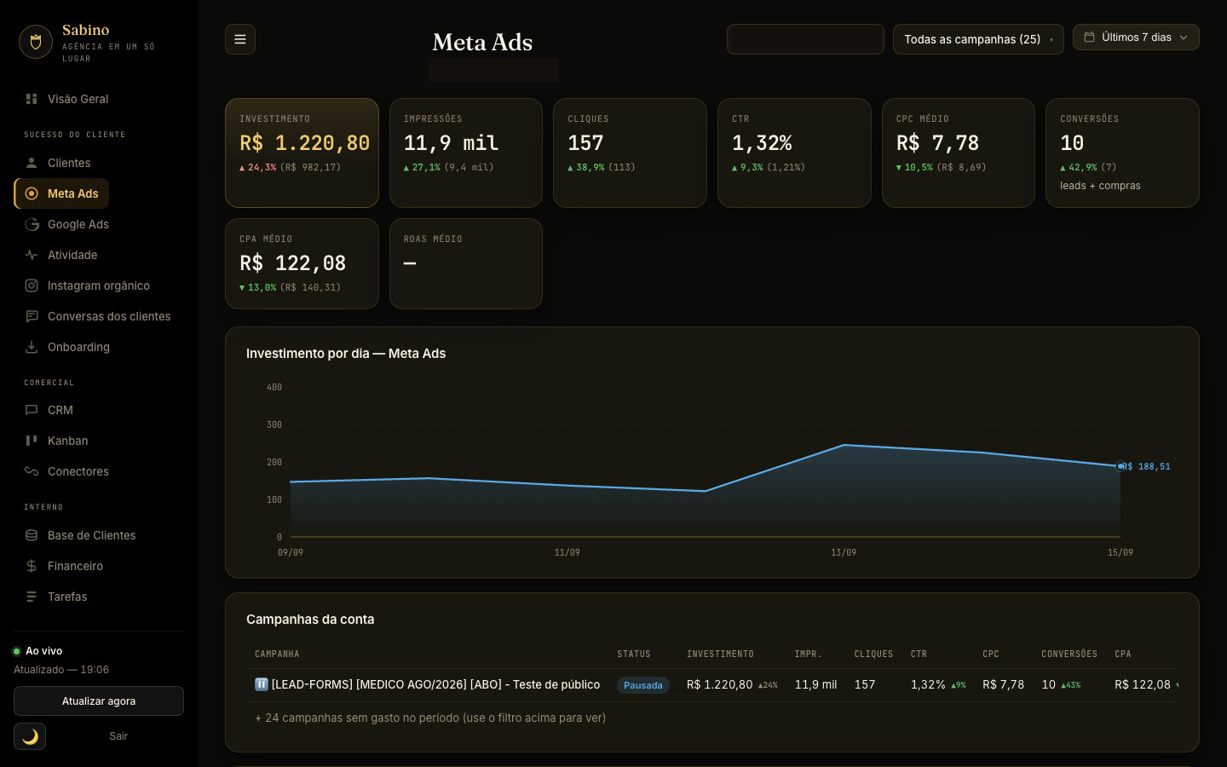Click the green Ao vivo status dot
Screen dimensions: 1227x767
16,651
